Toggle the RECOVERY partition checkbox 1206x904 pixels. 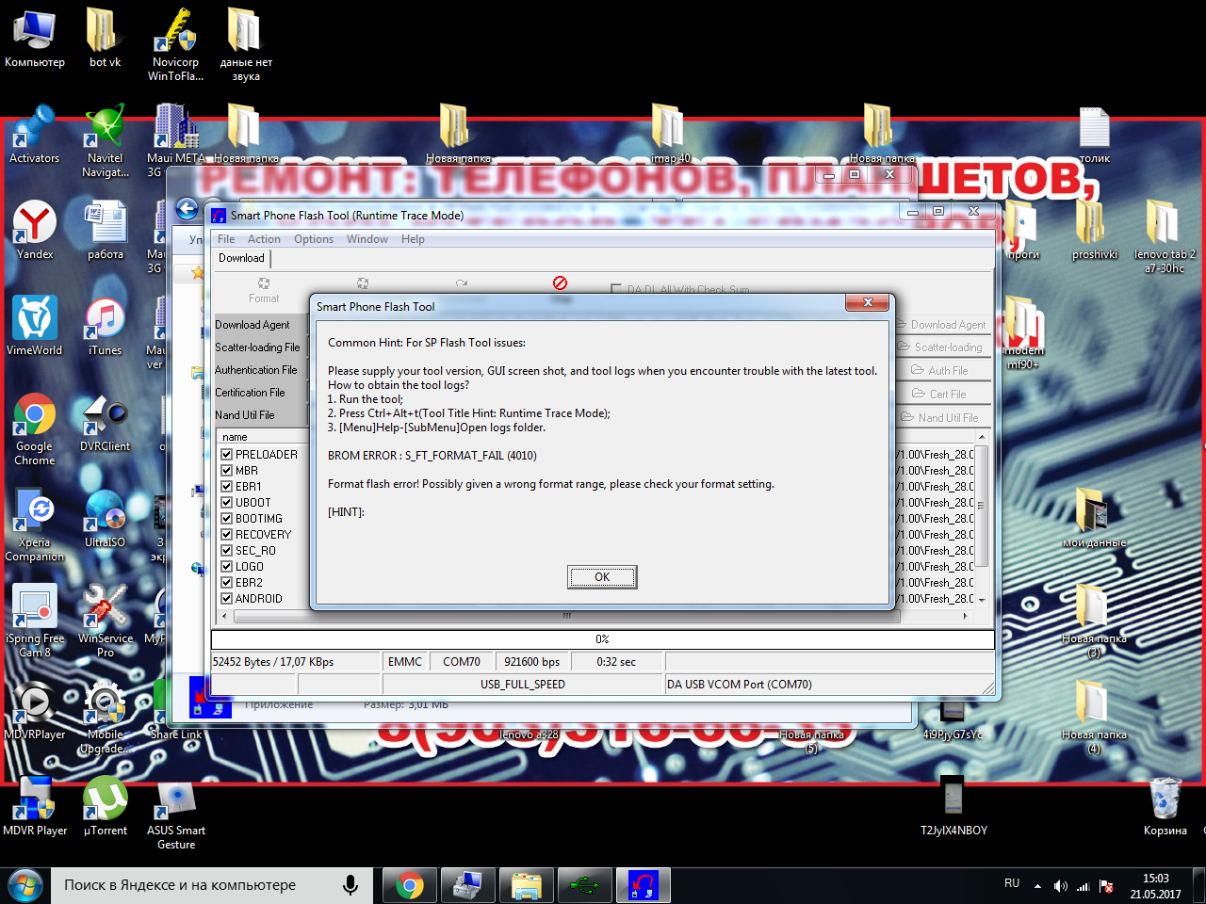point(227,535)
